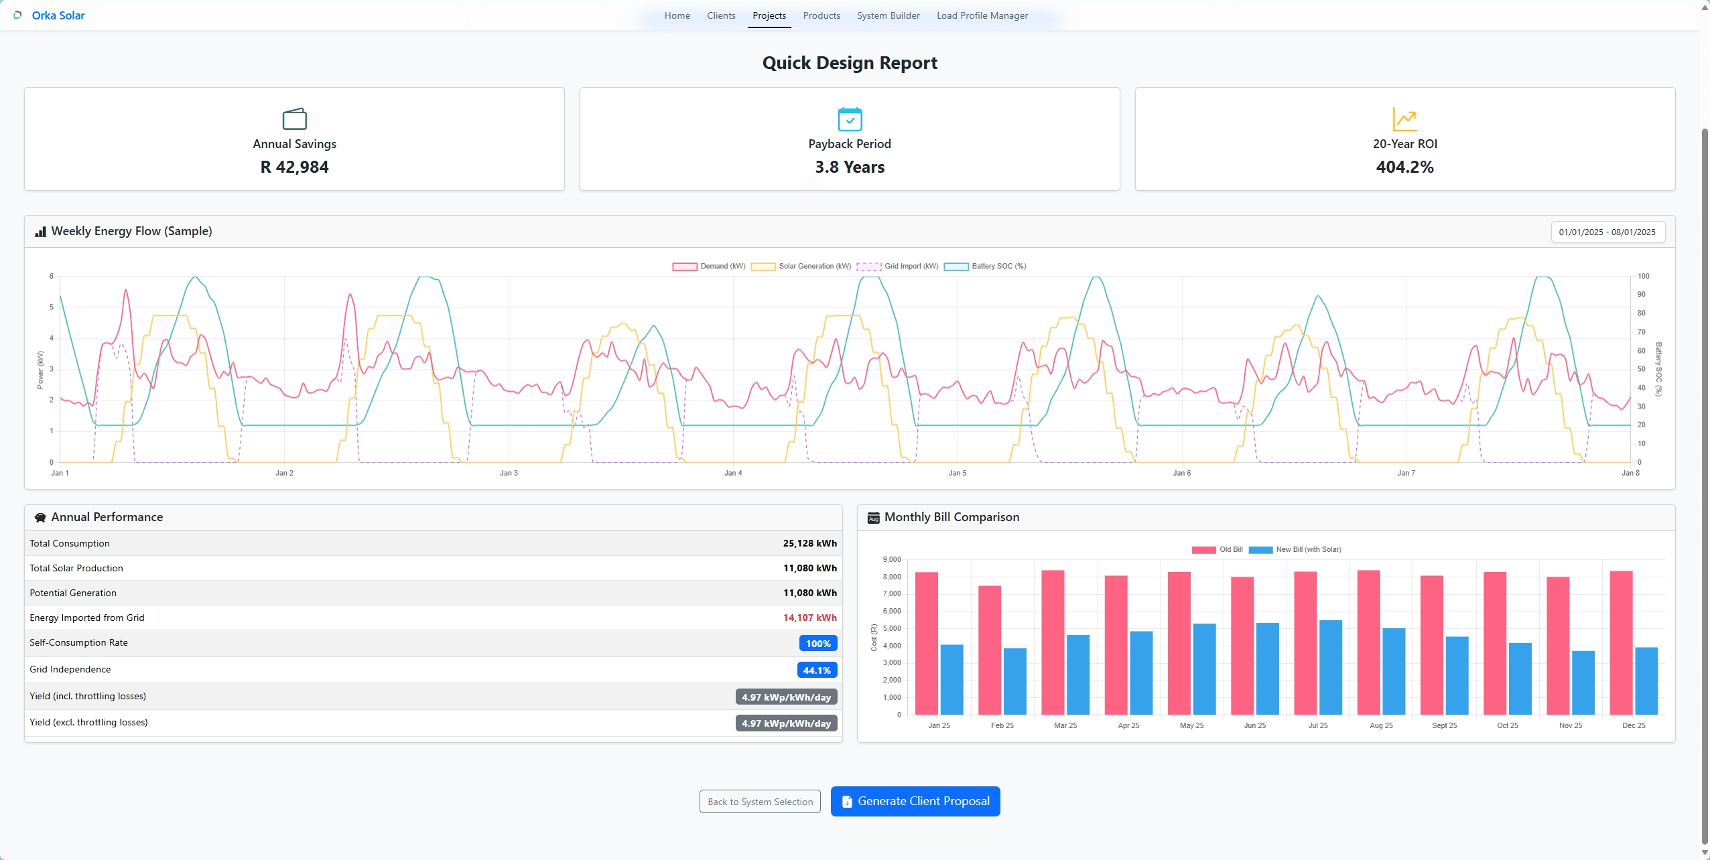The height and width of the screenshot is (860, 1710).
Task: Click the Annual Savings wallet icon
Action: (x=294, y=119)
